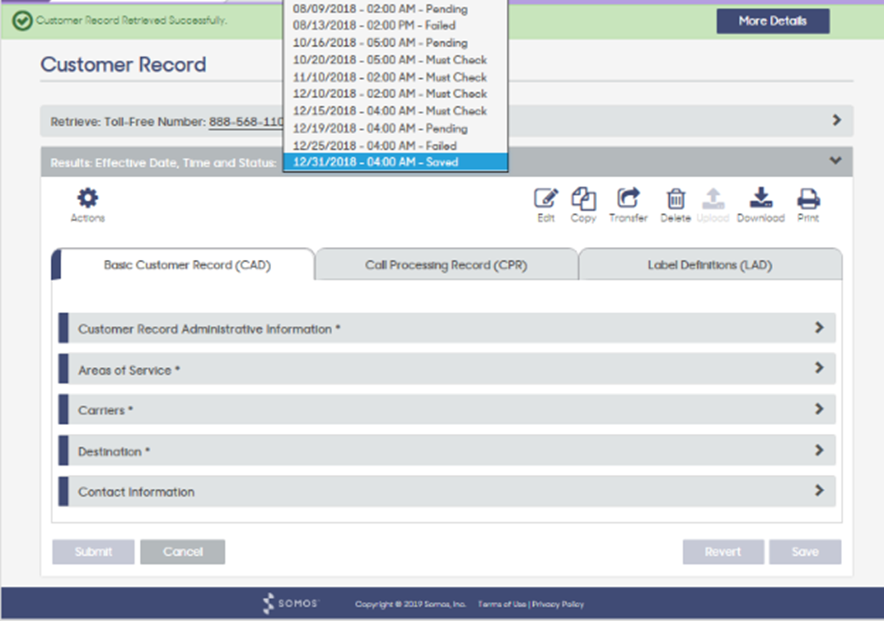This screenshot has height=621, width=884.
Task: Switch to Label Definitions (LAD) tab
Action: pyautogui.click(x=710, y=265)
